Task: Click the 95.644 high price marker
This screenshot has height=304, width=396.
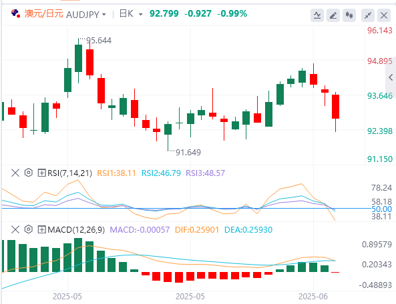Action: 99,40
